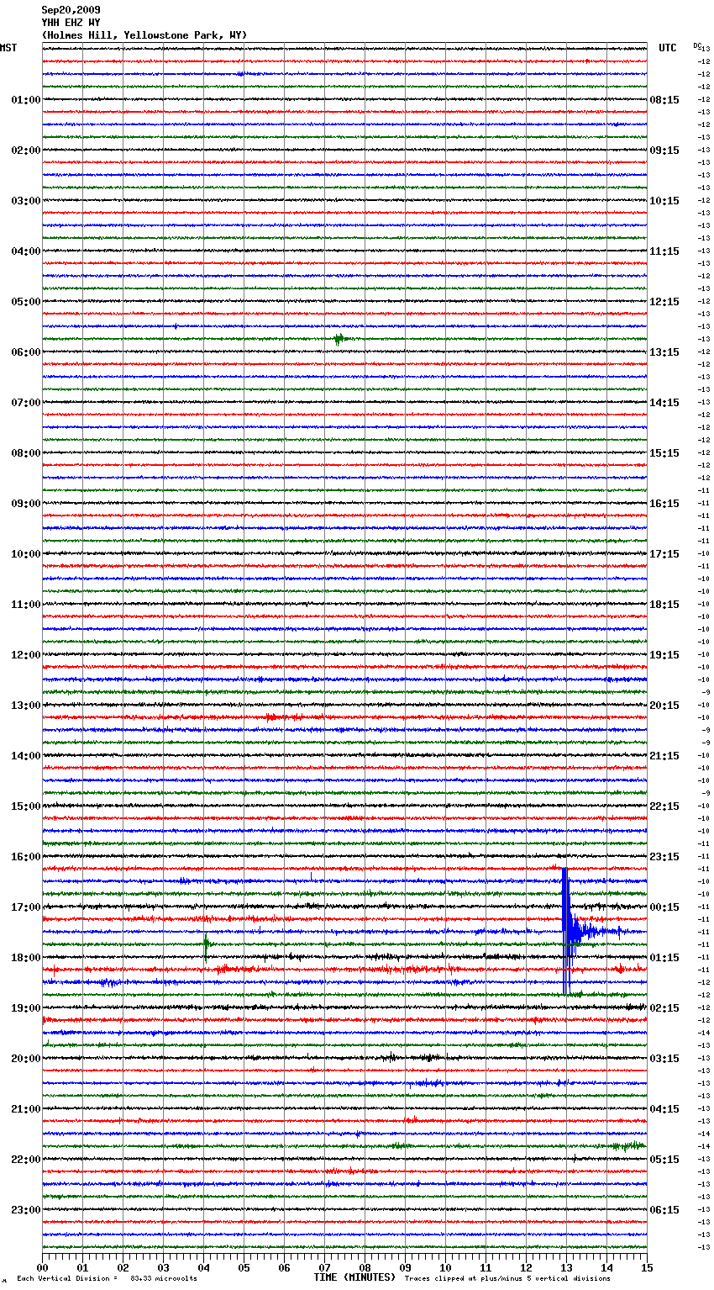Select the 17:00 MST row label
The width and height of the screenshot is (714, 1290).
[x=25, y=907]
